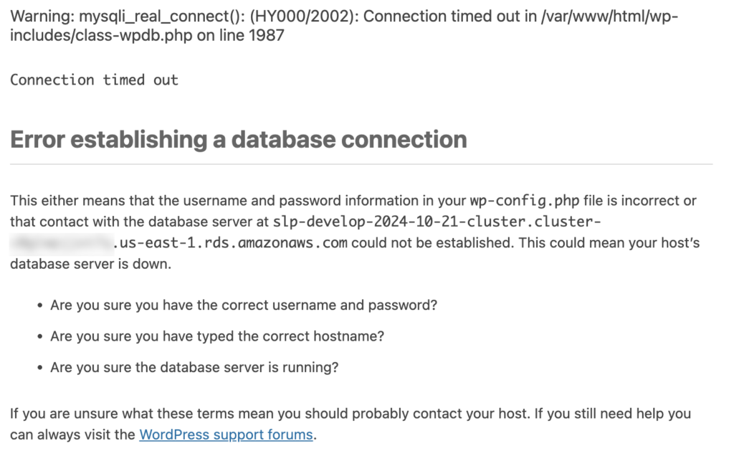Click the third bullet point marker
This screenshot has height=456, width=734.
coord(40,368)
